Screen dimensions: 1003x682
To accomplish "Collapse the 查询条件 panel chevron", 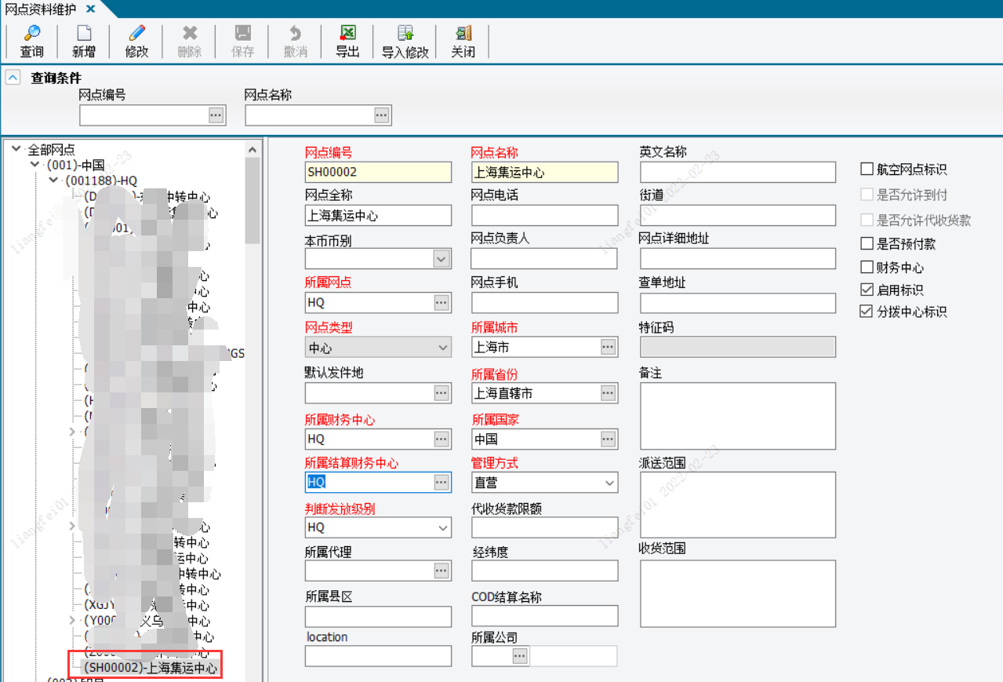I will tap(13, 78).
